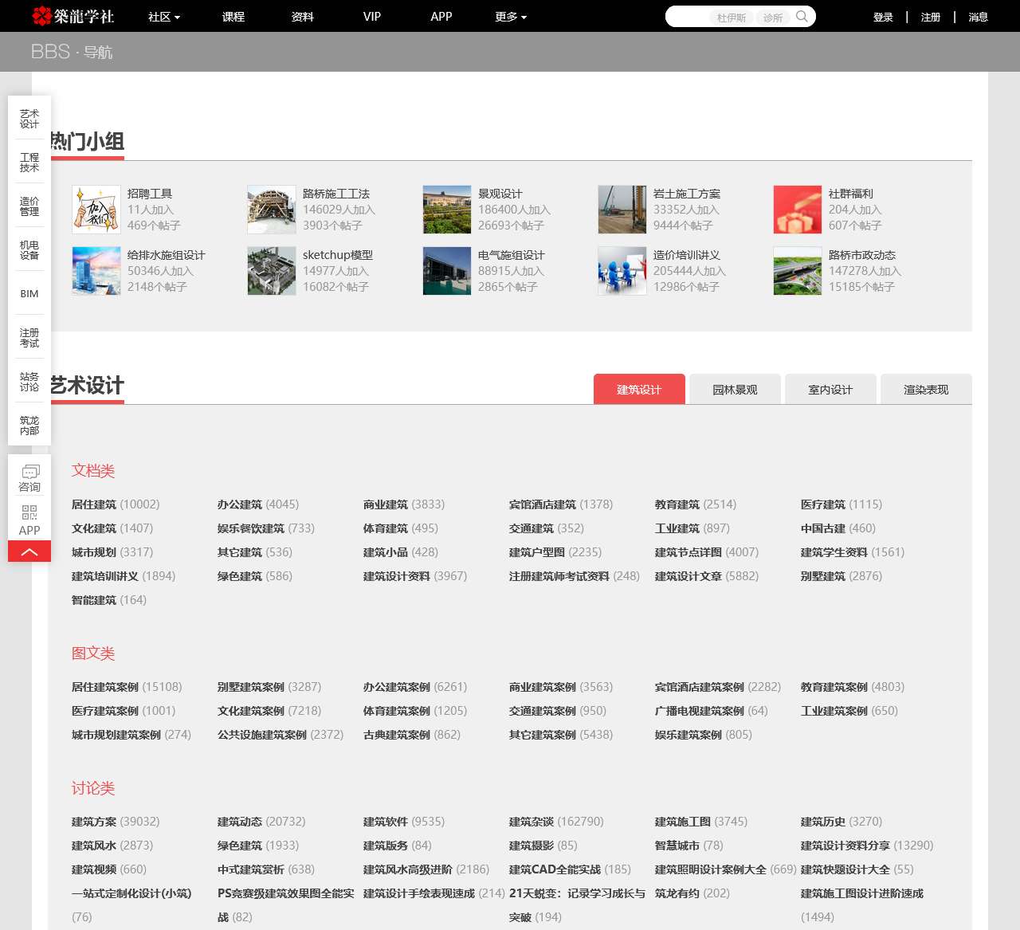Show the APP QR code icon

pyautogui.click(x=29, y=520)
